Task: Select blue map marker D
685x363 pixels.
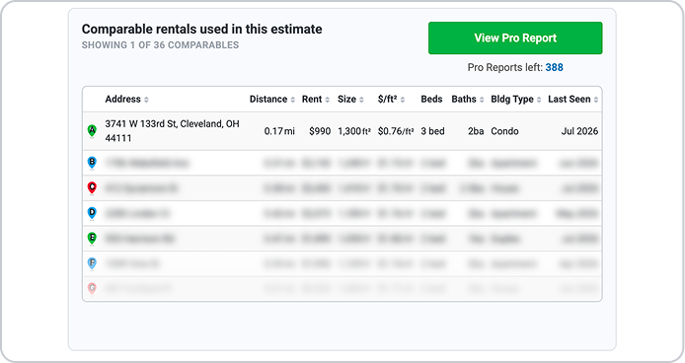Action: coord(92,213)
